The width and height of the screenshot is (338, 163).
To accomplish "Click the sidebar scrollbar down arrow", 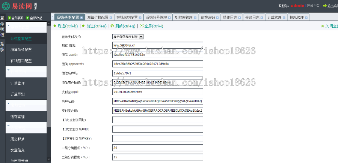I will [x=49, y=159].
